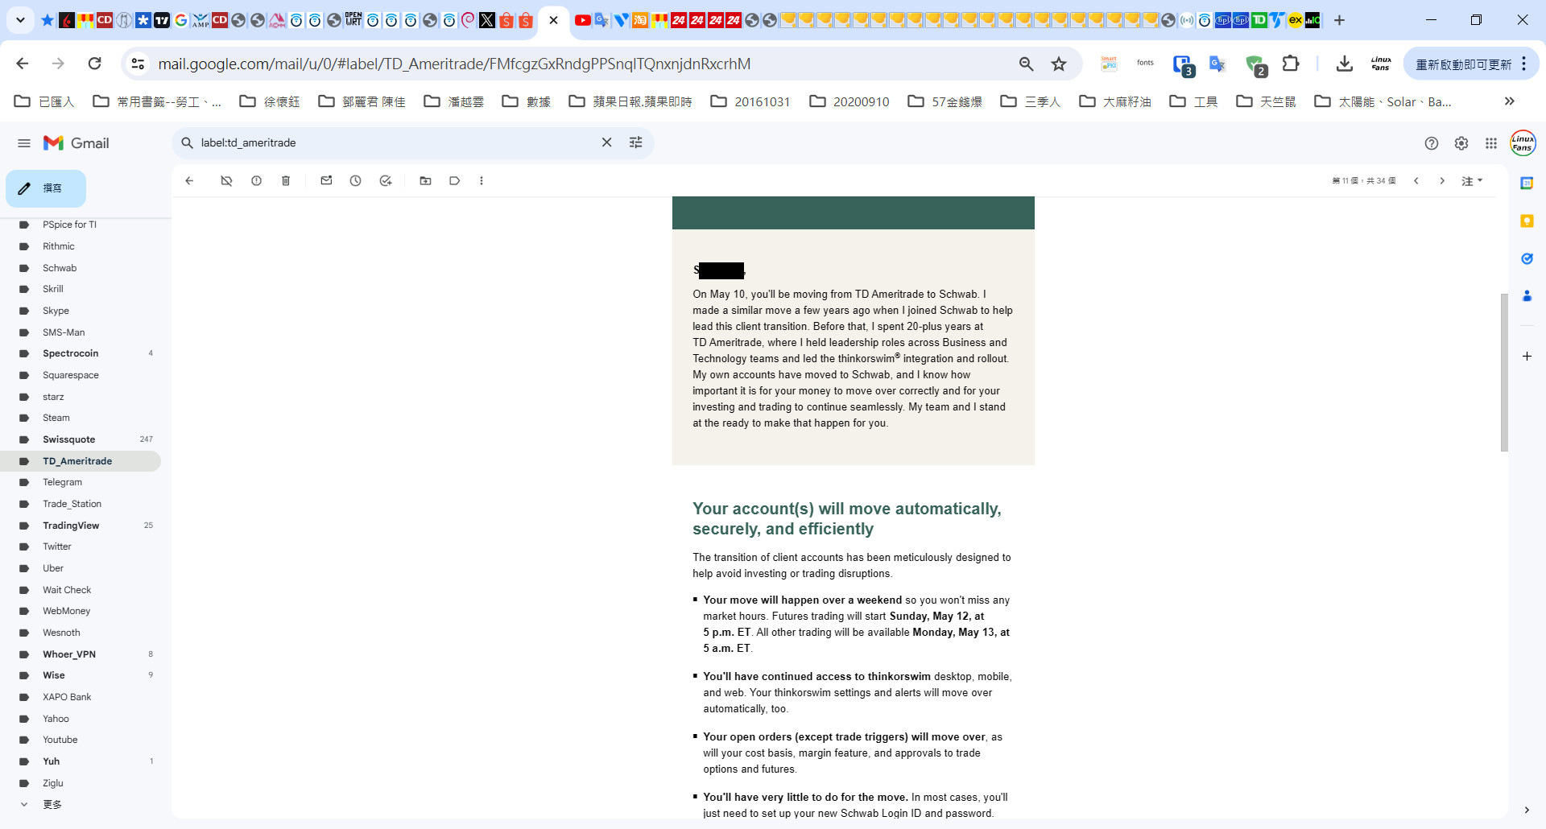Open Google Contacts side panel icon

pos(1527,296)
